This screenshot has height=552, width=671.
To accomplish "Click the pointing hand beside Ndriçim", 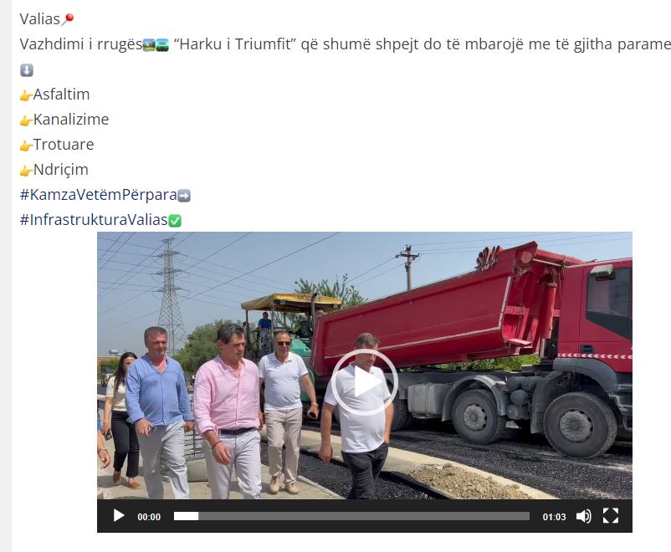I will [x=26, y=171].
